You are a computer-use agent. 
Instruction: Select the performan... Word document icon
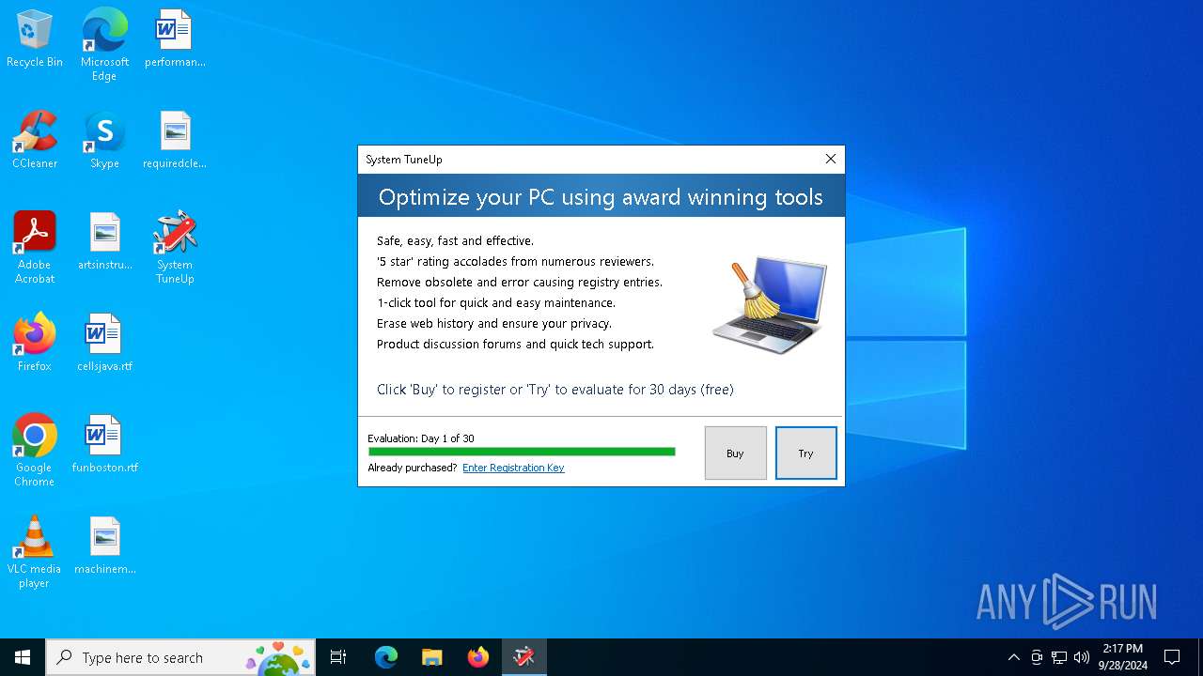point(175,38)
